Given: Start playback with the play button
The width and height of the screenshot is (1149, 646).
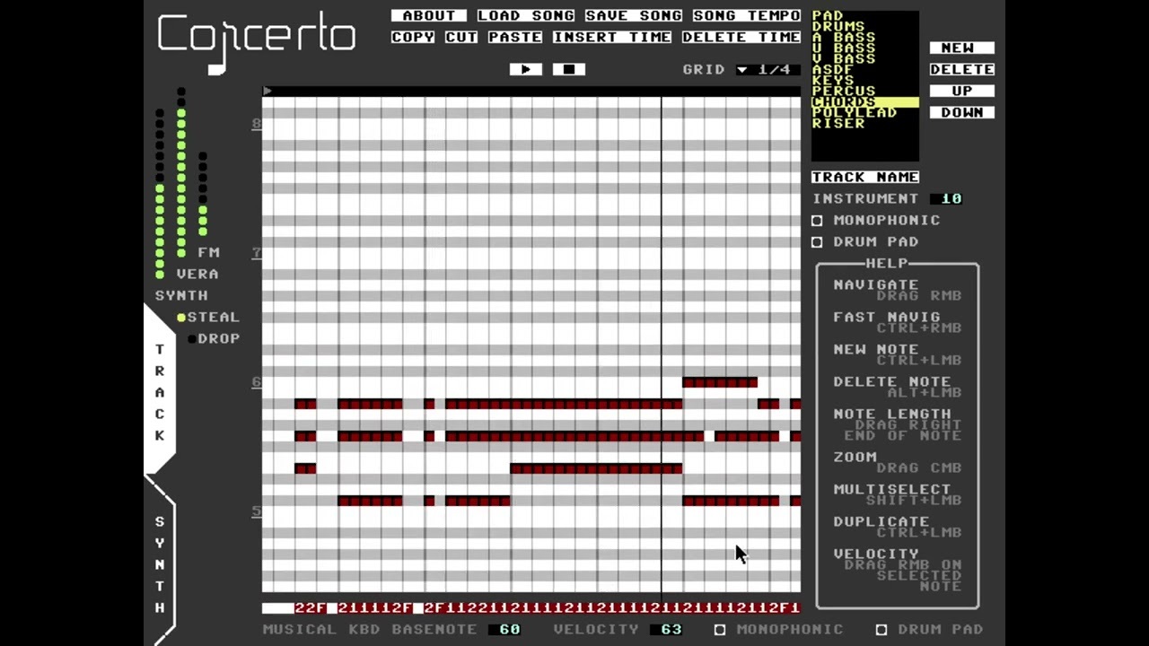Looking at the screenshot, I should (525, 69).
